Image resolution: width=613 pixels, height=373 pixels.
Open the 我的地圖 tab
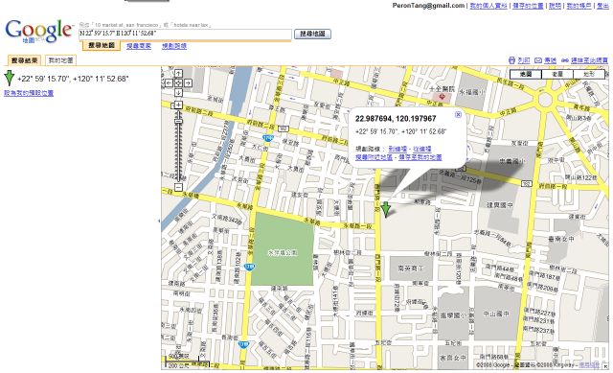click(60, 60)
